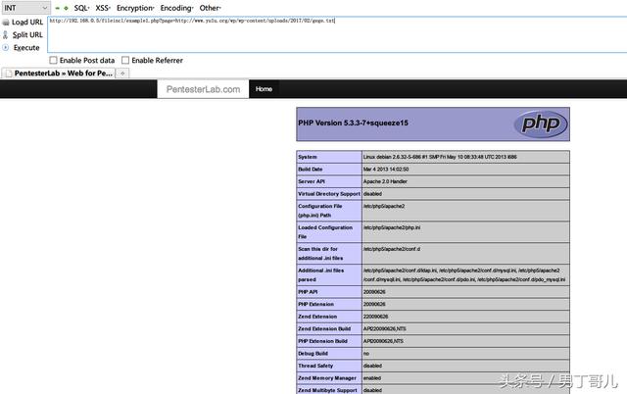This screenshot has width=627, height=394.
Task: Click the Loaded Configuration File label
Action: [x=325, y=232]
